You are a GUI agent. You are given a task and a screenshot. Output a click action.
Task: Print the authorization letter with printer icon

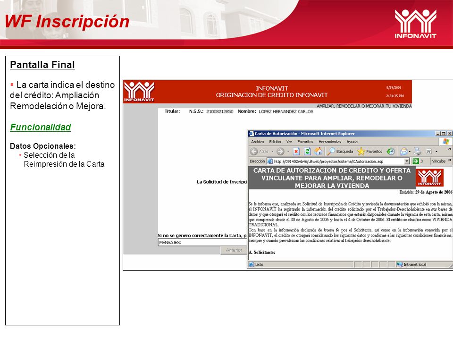[418, 151]
